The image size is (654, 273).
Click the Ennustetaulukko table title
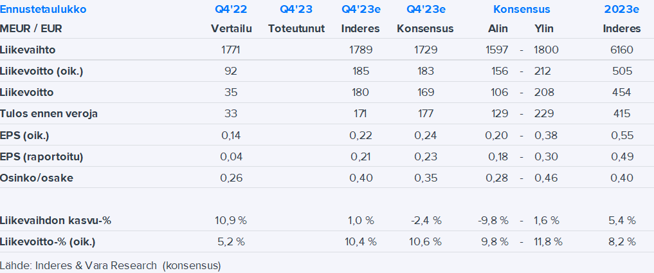coord(44,10)
